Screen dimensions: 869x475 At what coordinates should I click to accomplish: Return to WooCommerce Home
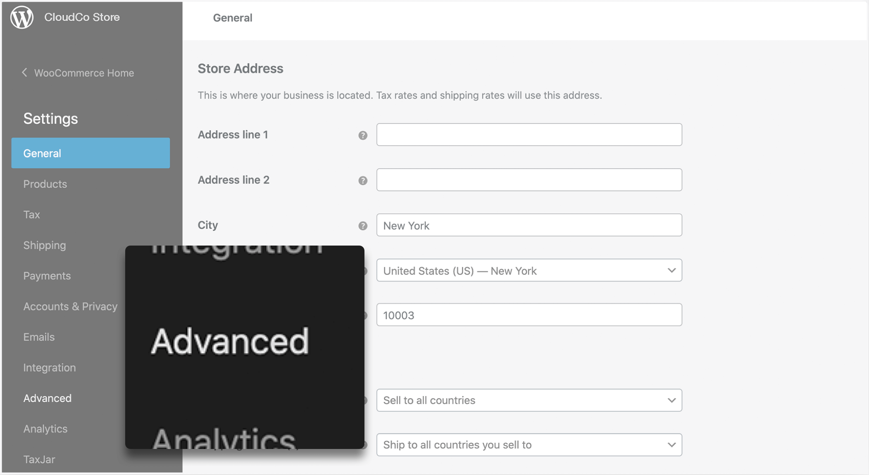[x=84, y=73]
